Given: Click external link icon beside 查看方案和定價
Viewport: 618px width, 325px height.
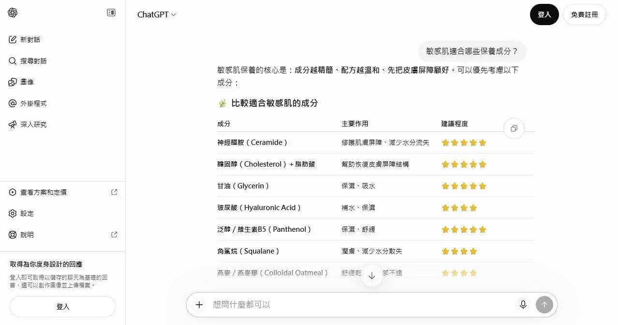Looking at the screenshot, I should pos(114,192).
